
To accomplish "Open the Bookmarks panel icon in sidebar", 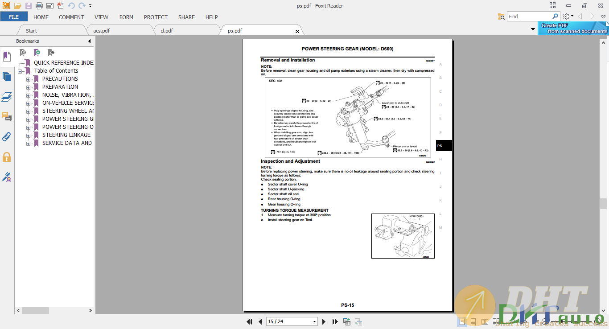I will pyautogui.click(x=7, y=57).
